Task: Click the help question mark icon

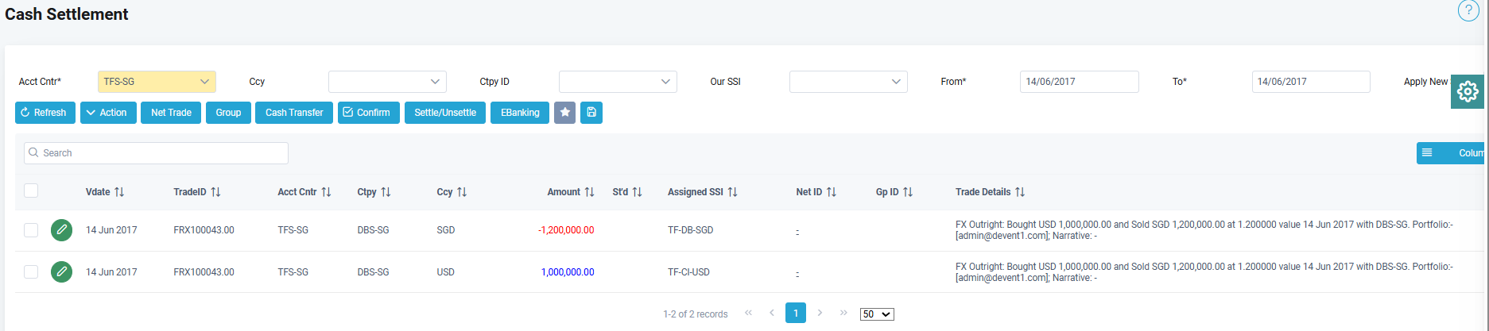Action: (1468, 10)
